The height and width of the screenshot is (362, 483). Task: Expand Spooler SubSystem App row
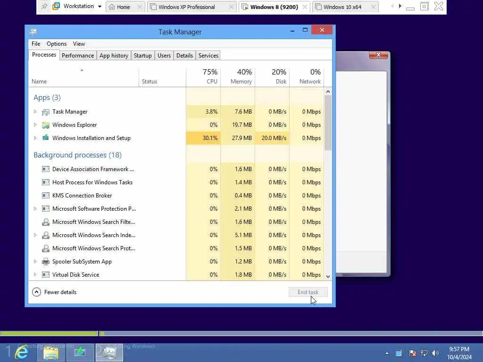[35, 262]
